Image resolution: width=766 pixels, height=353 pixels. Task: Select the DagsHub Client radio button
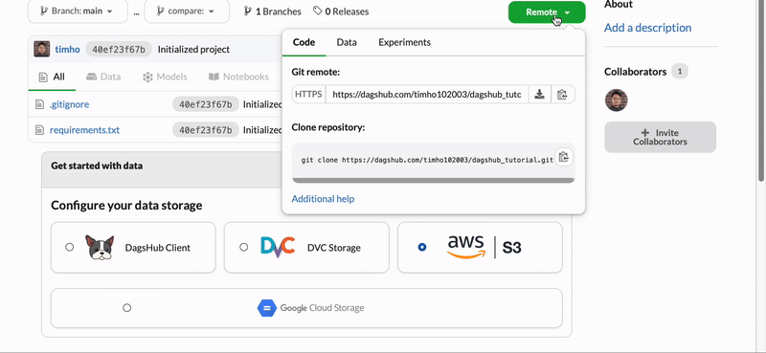pos(69,247)
